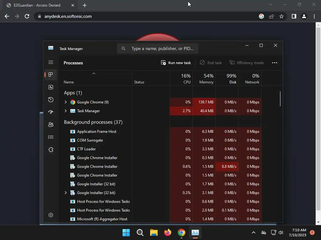Toggle Chrome side panel icon

(x=294, y=16)
